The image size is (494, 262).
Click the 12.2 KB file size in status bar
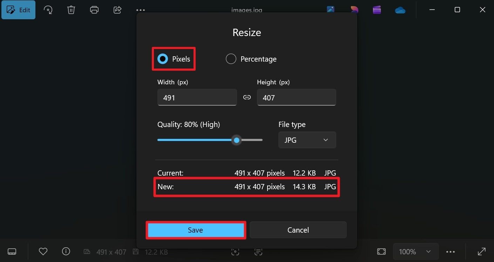[156, 252]
